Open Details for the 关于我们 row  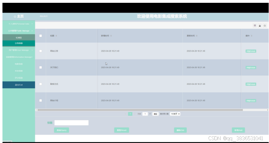pos(251,67)
